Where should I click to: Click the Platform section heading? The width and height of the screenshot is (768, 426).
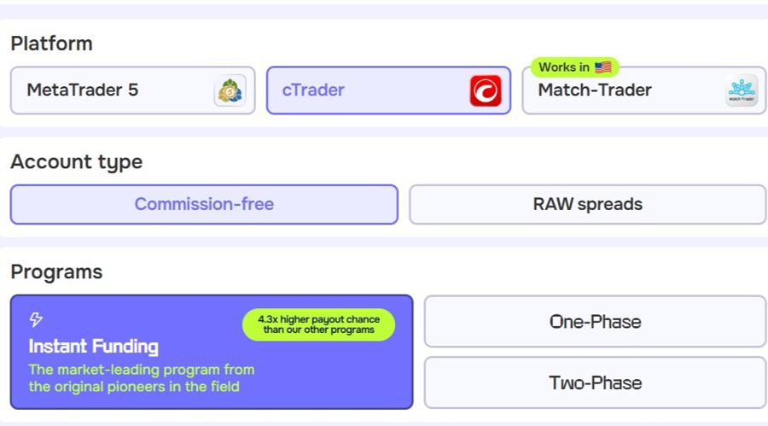[x=51, y=44]
